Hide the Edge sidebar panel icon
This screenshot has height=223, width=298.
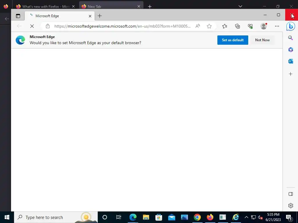(x=291, y=194)
